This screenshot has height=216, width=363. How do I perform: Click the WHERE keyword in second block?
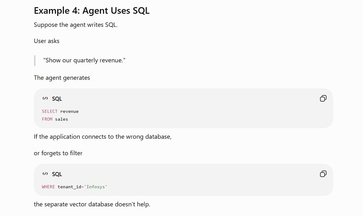(48, 187)
